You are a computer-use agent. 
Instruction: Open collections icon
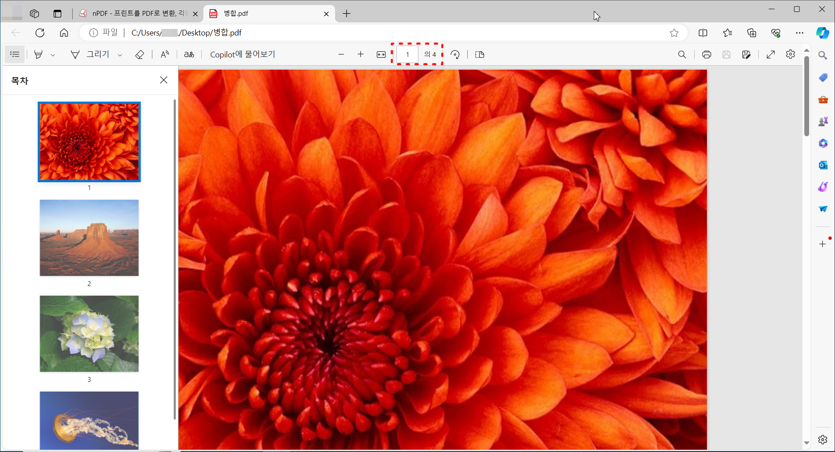[752, 33]
